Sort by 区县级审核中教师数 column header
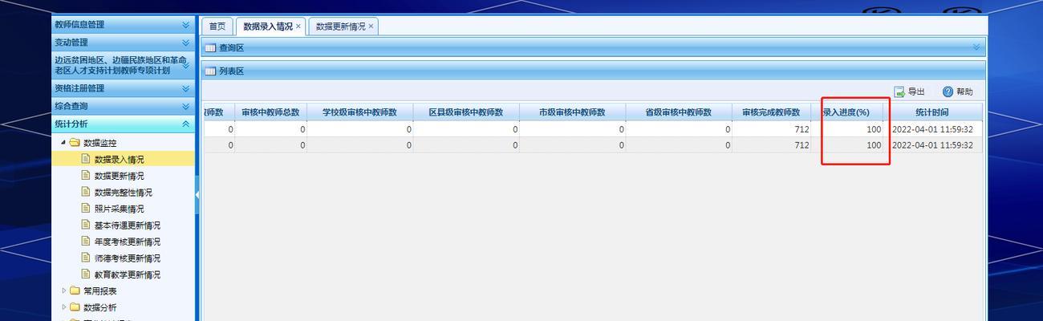Image resolution: width=1043 pixels, height=321 pixels. click(x=466, y=112)
